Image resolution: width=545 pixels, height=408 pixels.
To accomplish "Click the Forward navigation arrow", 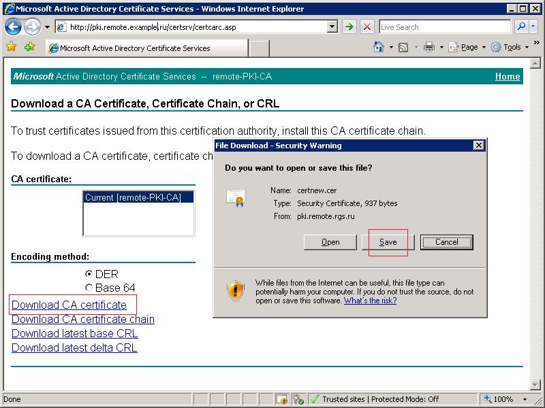I will click(x=32, y=27).
